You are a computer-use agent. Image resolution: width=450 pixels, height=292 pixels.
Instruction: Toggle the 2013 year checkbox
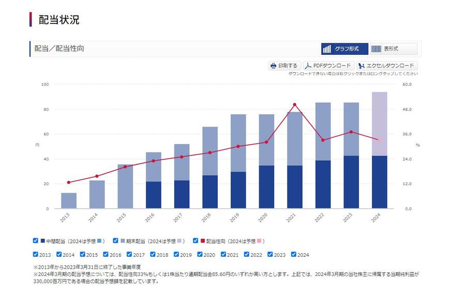tap(36, 254)
